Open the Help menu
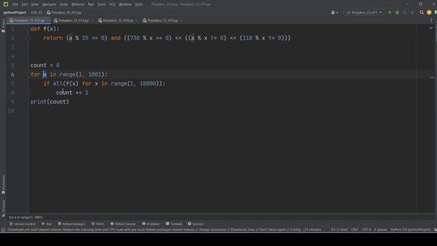This screenshot has height=246, width=437. click(x=139, y=5)
